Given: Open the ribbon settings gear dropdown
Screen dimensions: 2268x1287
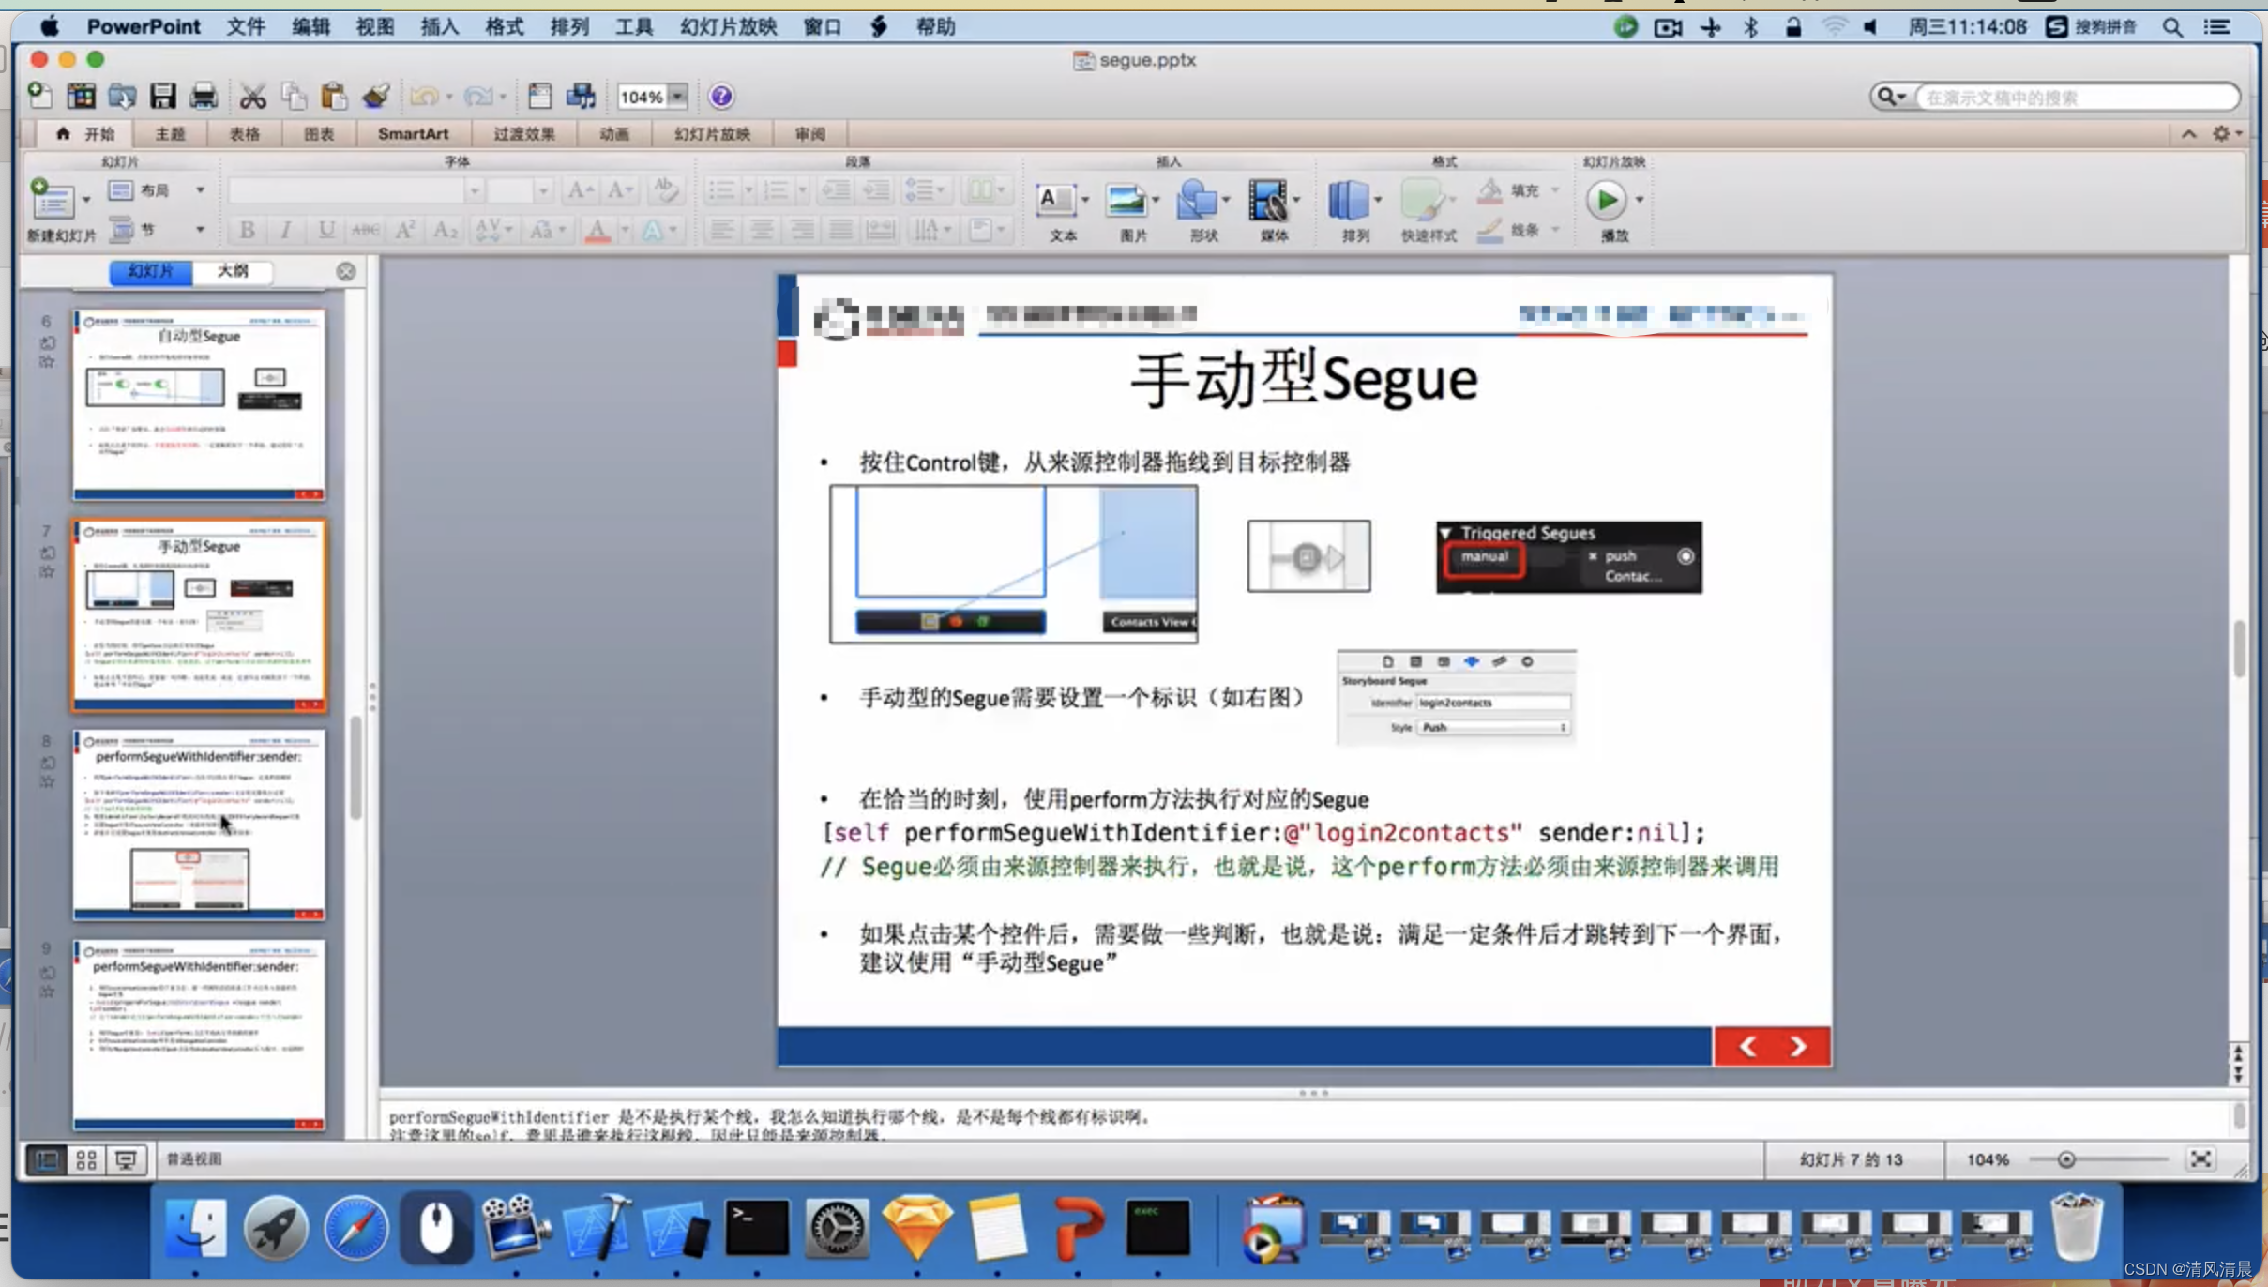Looking at the screenshot, I should click(2227, 134).
